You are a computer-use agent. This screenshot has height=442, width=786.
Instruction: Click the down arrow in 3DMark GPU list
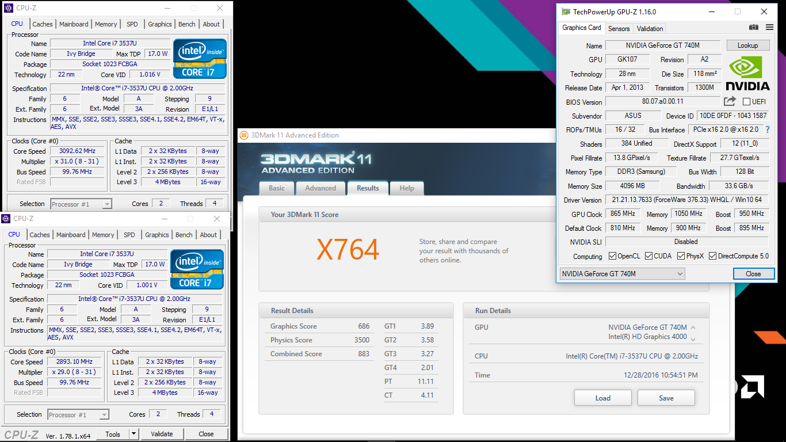(693, 338)
